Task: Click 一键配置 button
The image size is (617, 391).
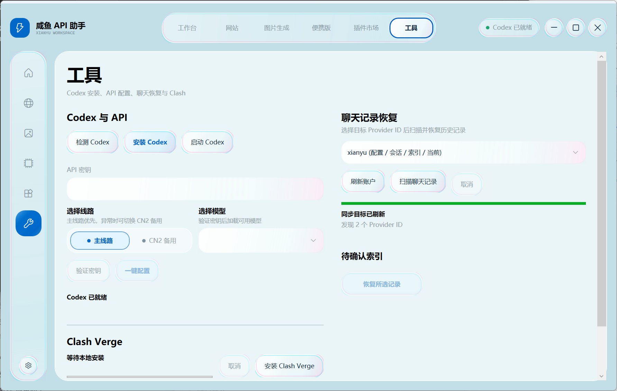Action: (x=137, y=270)
